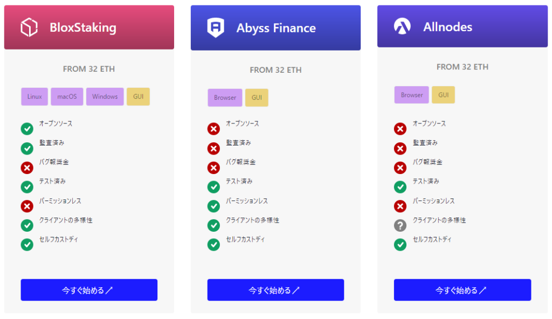Click the red X beside Abyss Finance 監査済み
Screen dimensions: 552x319
[x=213, y=148]
